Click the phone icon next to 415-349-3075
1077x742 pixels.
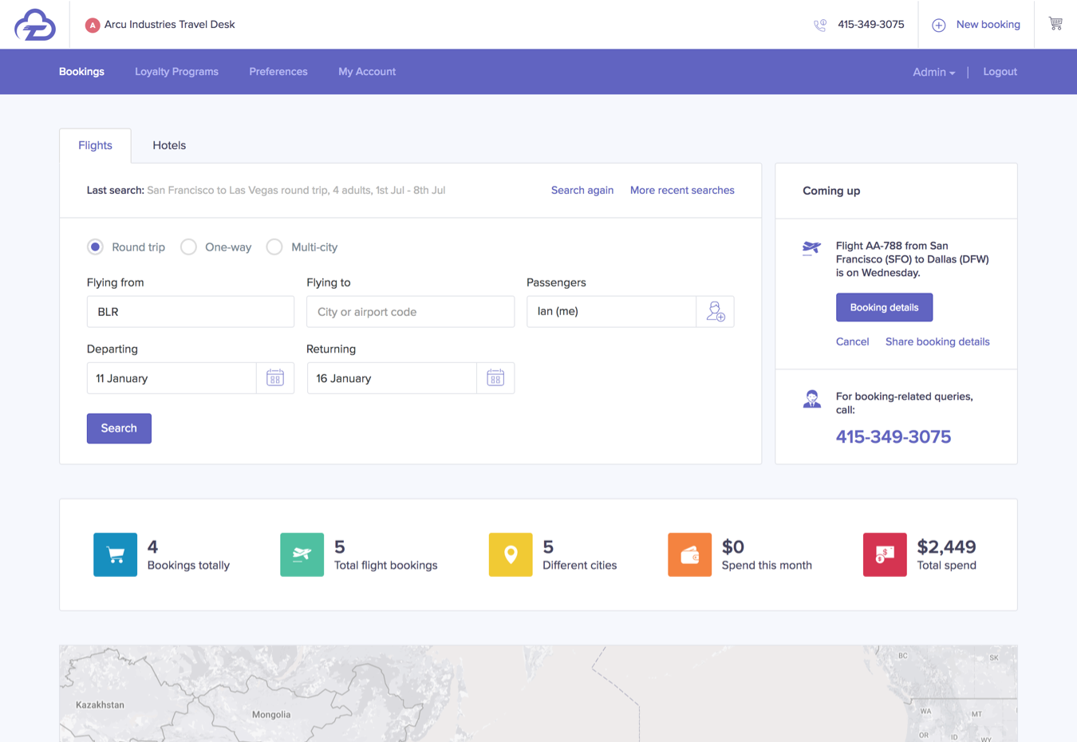point(819,25)
